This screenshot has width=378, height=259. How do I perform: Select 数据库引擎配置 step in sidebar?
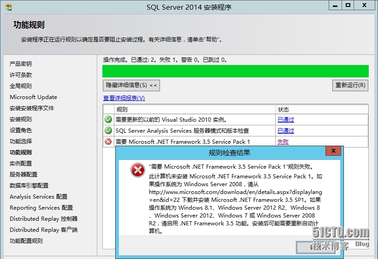pyautogui.click(x=29, y=186)
